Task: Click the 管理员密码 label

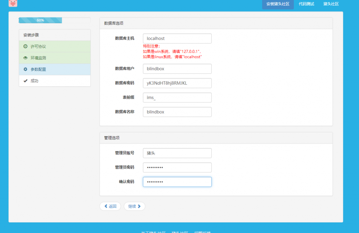Action: 124,167
